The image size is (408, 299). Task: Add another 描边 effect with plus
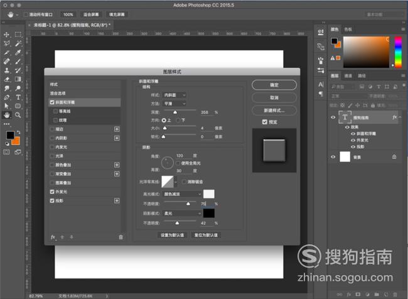tap(117, 129)
